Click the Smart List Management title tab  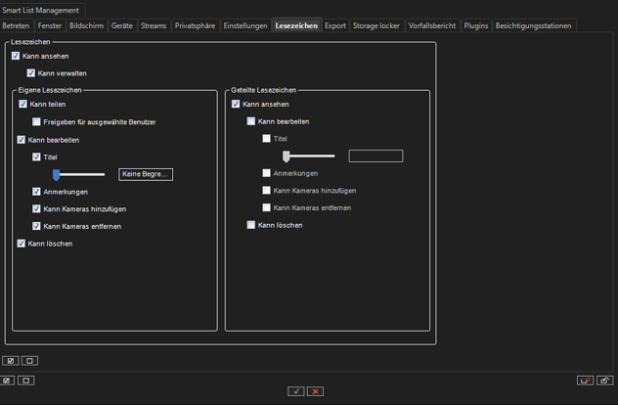[41, 10]
